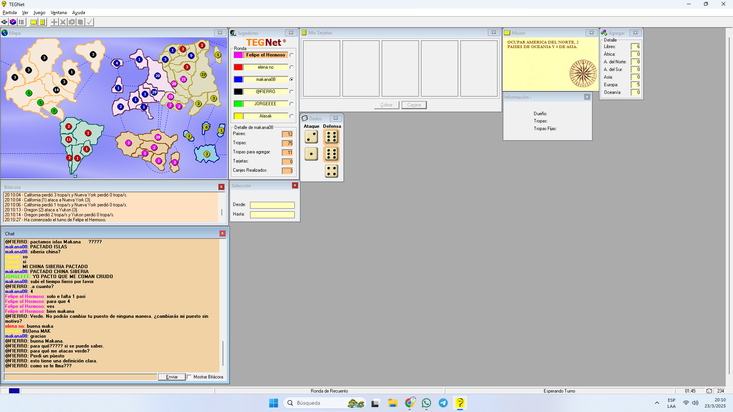Click the red swatch for elena no
The height and width of the screenshot is (412, 733).
(238, 67)
